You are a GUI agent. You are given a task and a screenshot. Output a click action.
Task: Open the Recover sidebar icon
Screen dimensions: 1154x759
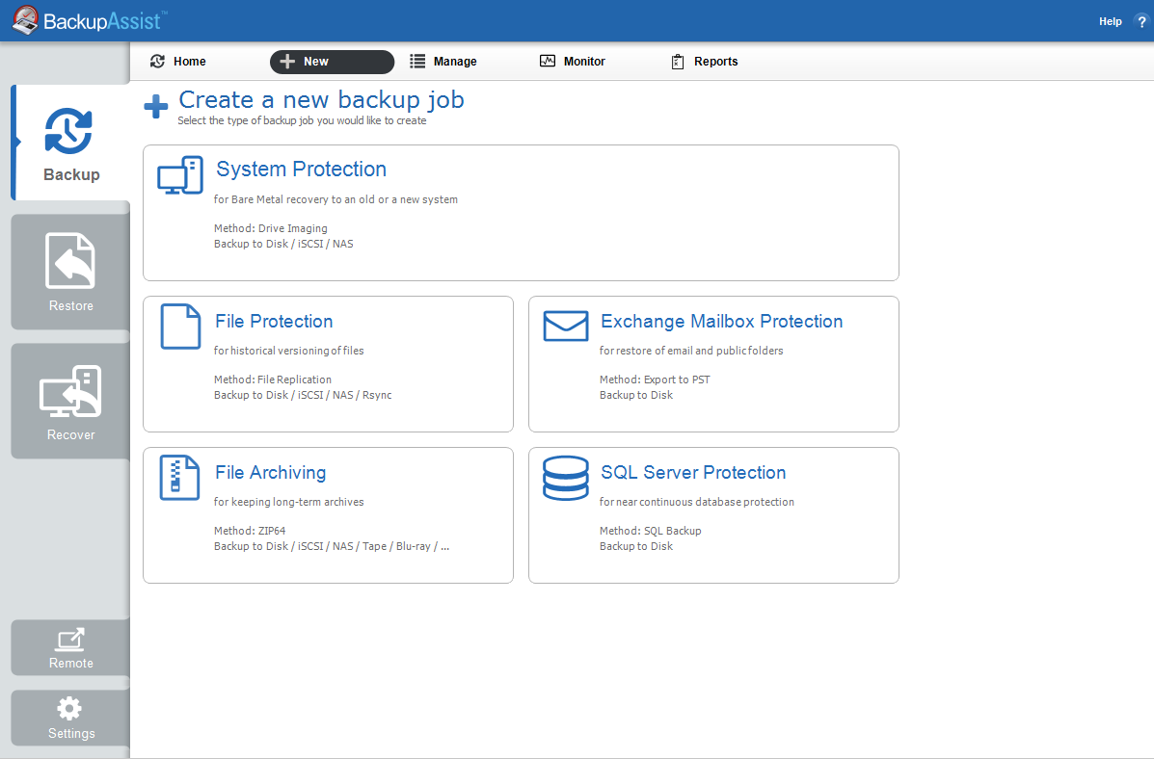click(70, 391)
